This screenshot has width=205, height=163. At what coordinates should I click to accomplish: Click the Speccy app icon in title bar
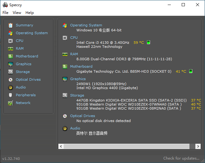tap(5, 5)
